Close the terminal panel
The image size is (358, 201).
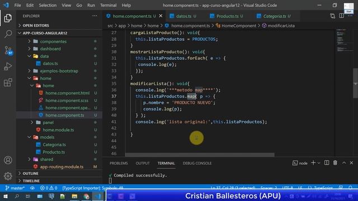[x=351, y=162]
